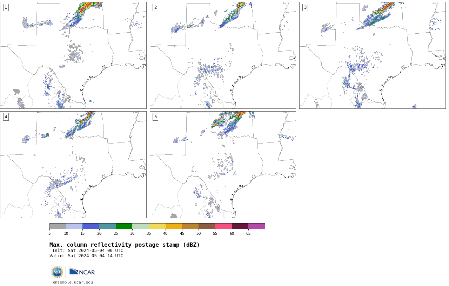Click the colorbar tick label 5
This screenshot has height=286, width=449.
point(49,233)
